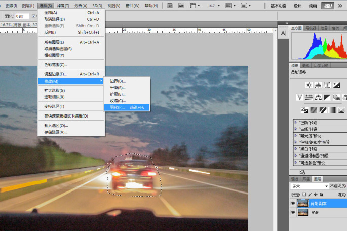The width and height of the screenshot is (347, 231).
Task: Switch to the 基本功能 workspace
Action: click(278, 6)
